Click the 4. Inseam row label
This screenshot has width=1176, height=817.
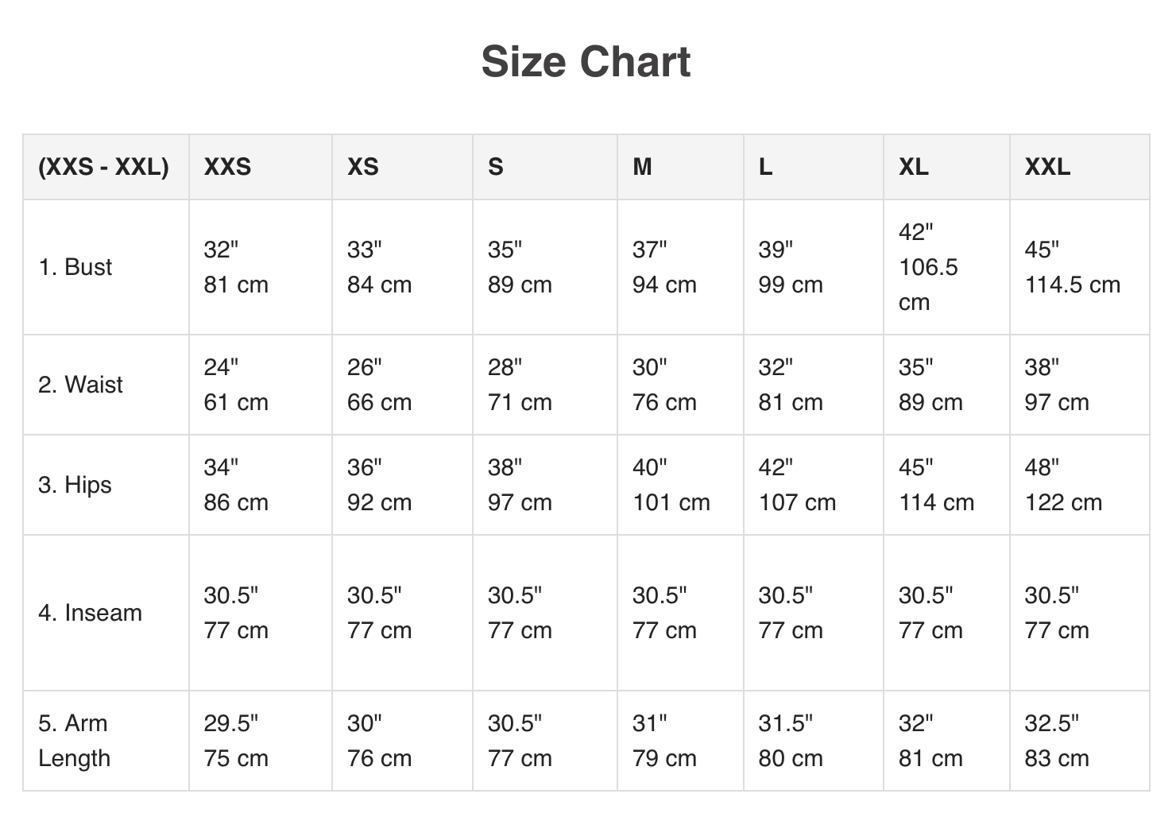coord(90,613)
